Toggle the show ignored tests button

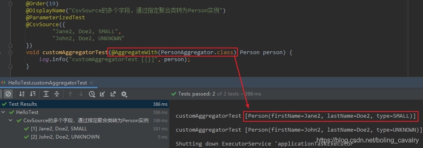tap(8, 94)
